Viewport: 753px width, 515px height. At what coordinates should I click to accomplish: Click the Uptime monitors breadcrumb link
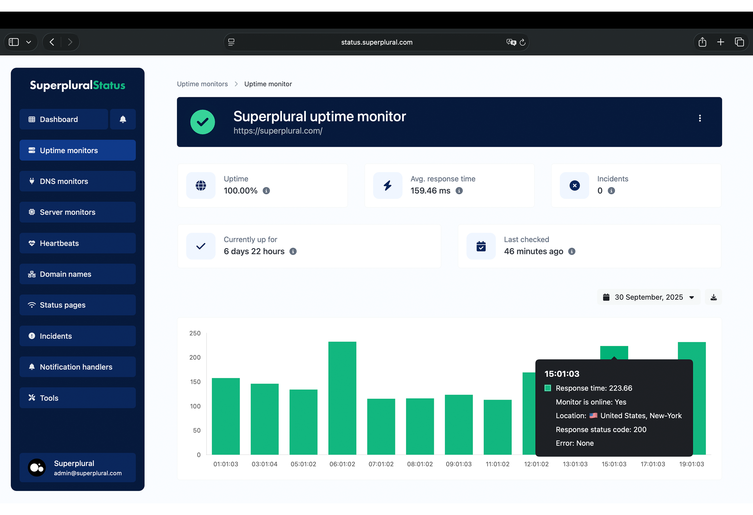(x=203, y=84)
